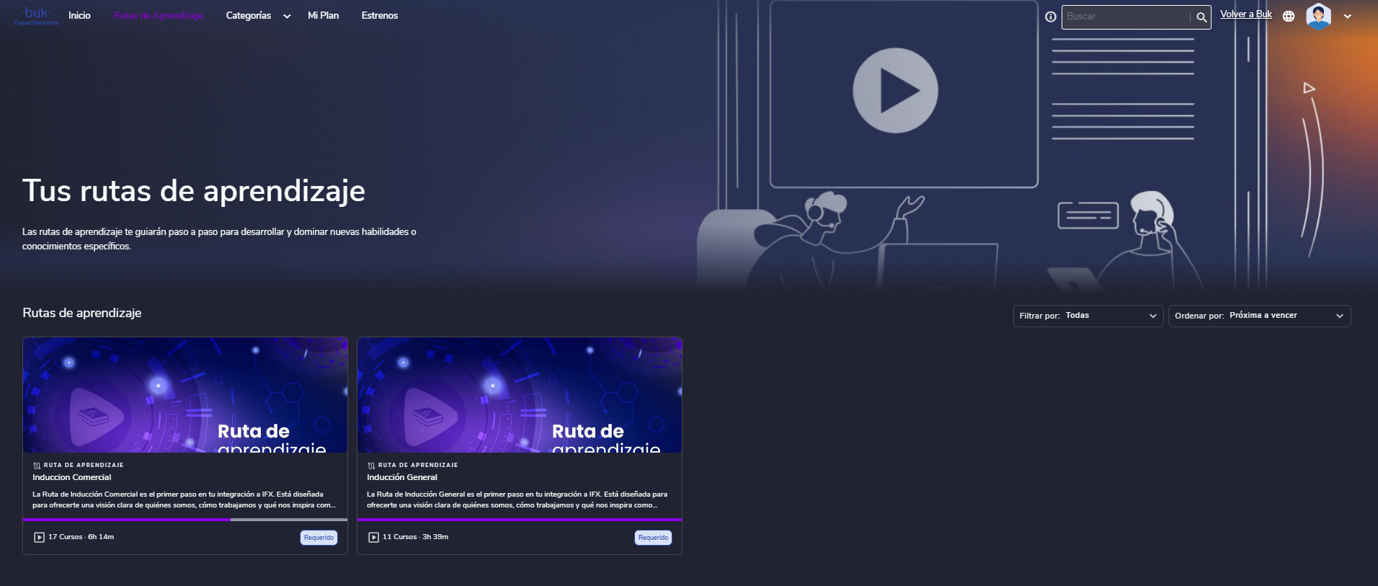Go to the Inicio menu item
1378x586 pixels.
[79, 16]
